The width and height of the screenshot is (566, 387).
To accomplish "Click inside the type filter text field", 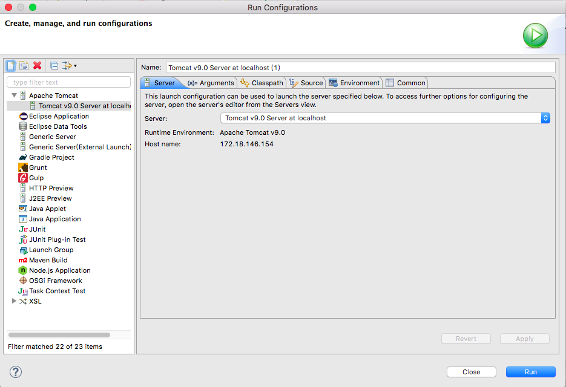I will coord(68,82).
